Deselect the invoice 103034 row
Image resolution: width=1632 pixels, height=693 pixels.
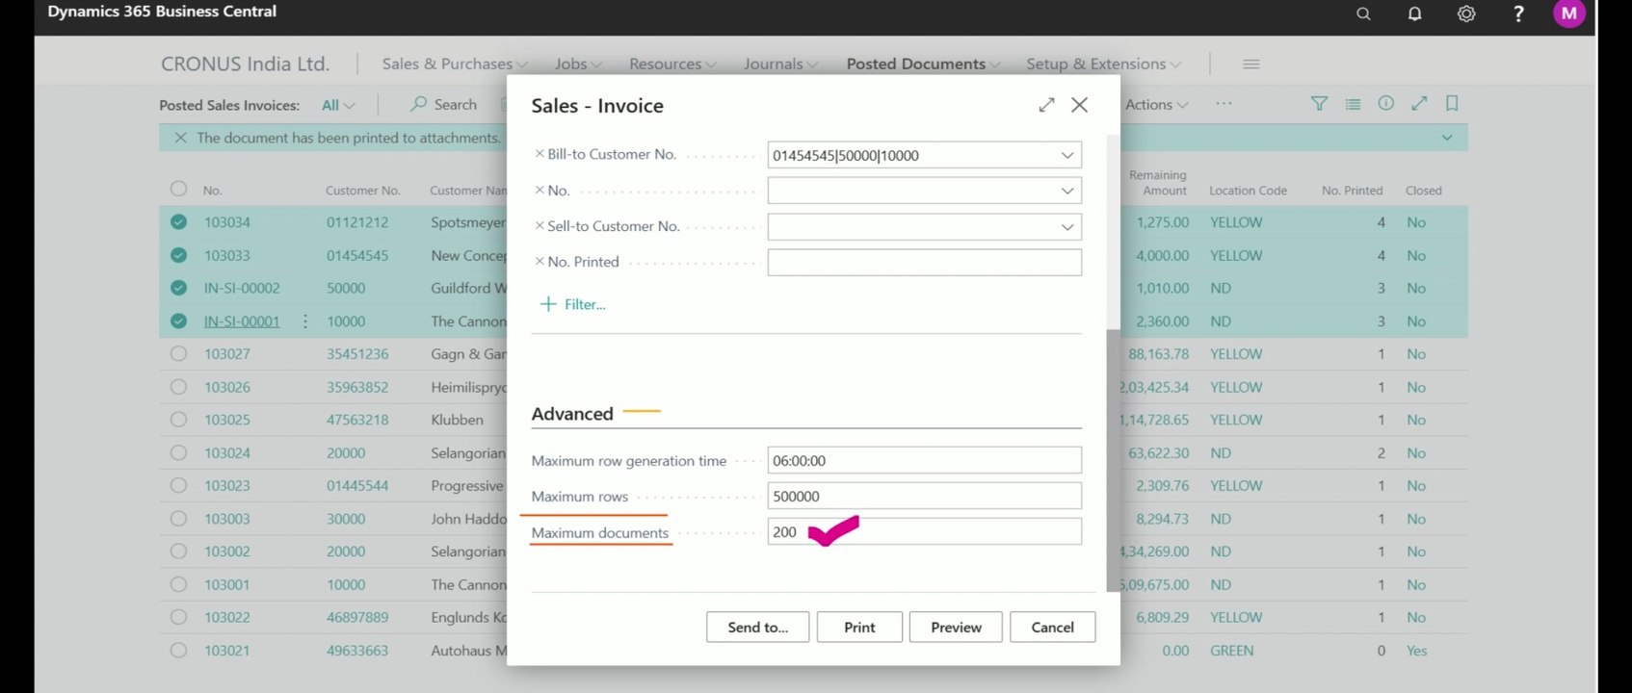pos(178,222)
